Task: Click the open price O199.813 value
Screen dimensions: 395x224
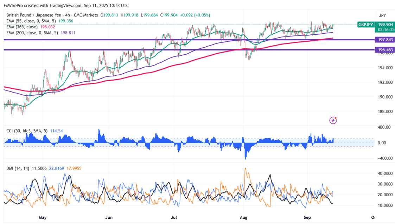Action: (109, 15)
